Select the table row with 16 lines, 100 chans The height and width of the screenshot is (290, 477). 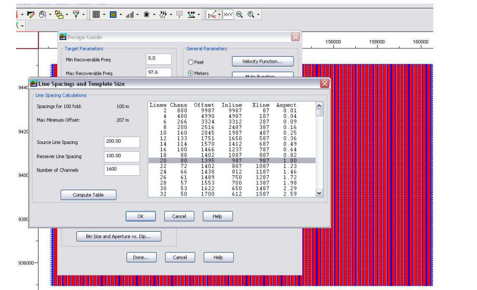232,150
